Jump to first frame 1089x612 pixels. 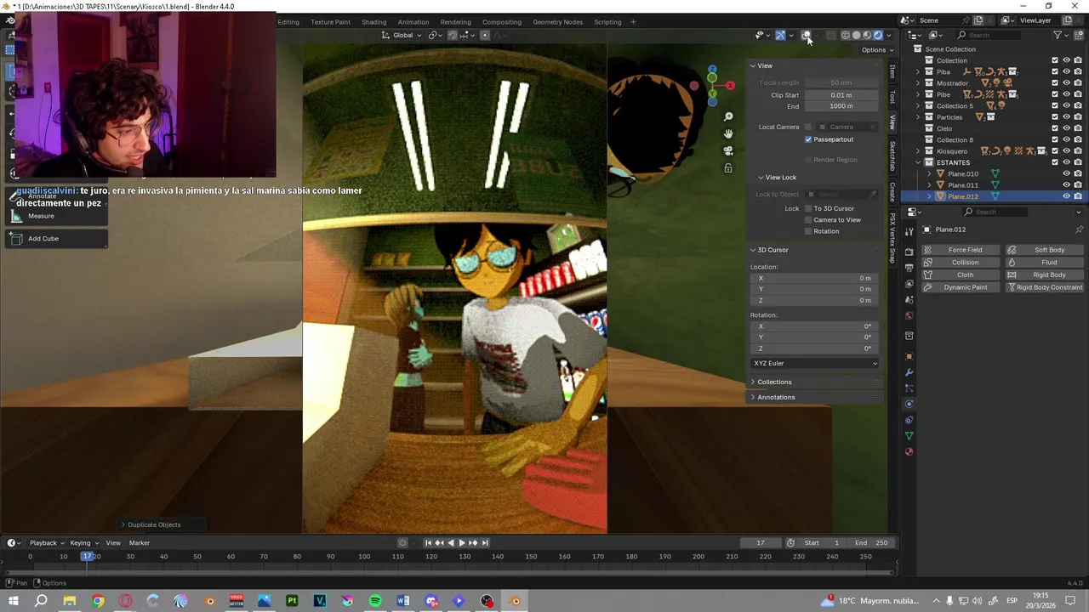428,543
